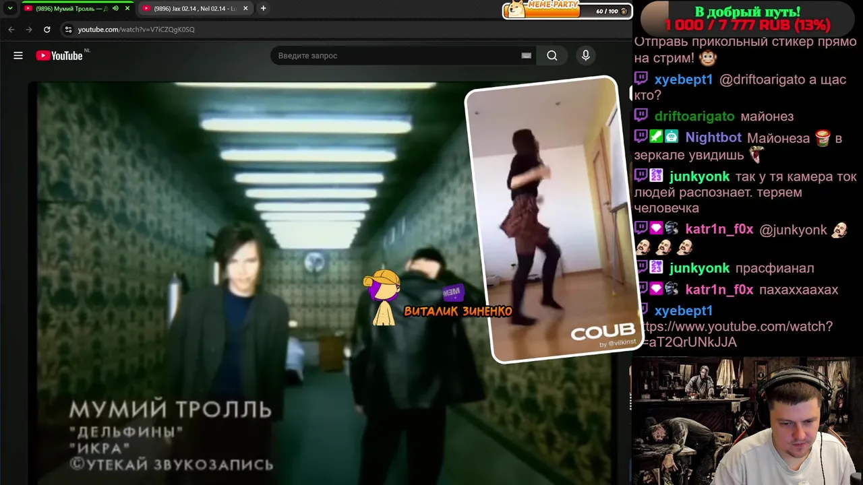The image size is (863, 485).
Task: Click katr1n_f0x username on 'пахаххаахах' message
Action: click(719, 290)
